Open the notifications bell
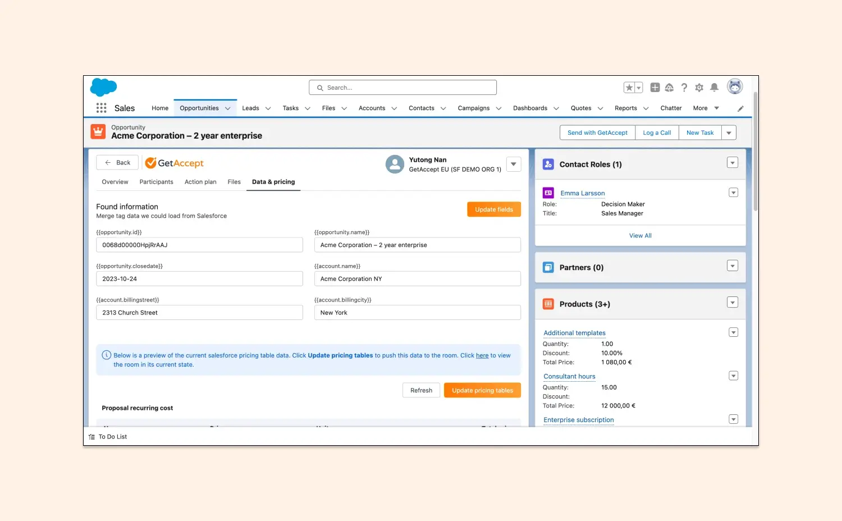The image size is (842, 521). pos(714,87)
